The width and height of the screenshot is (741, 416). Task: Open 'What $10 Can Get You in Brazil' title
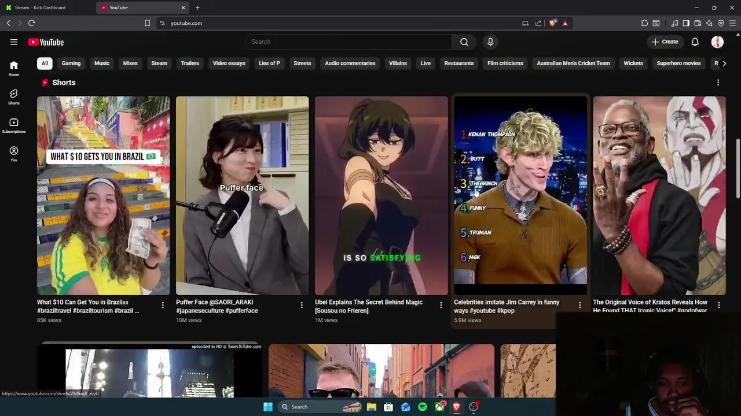88,306
